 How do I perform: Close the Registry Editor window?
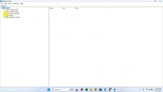pyautogui.click(x=160, y=1)
